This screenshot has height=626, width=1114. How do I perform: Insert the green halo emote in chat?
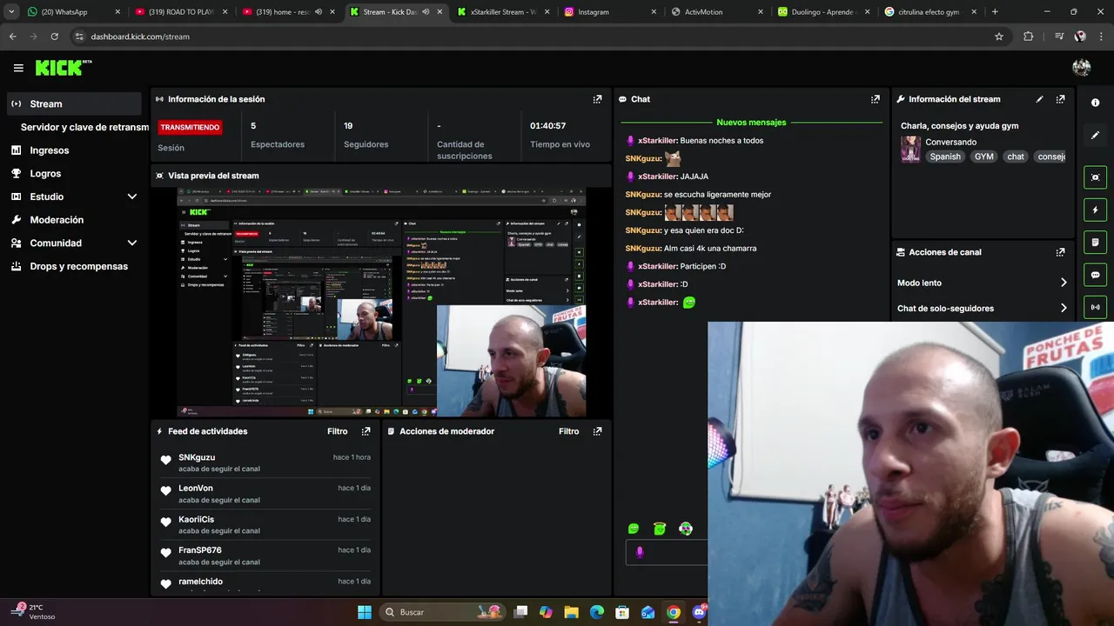(x=660, y=529)
